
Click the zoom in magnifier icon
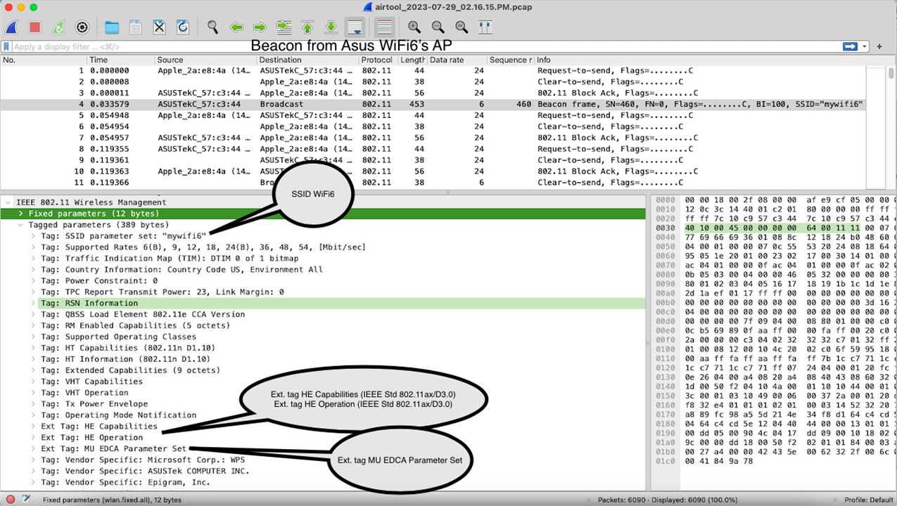click(x=414, y=27)
